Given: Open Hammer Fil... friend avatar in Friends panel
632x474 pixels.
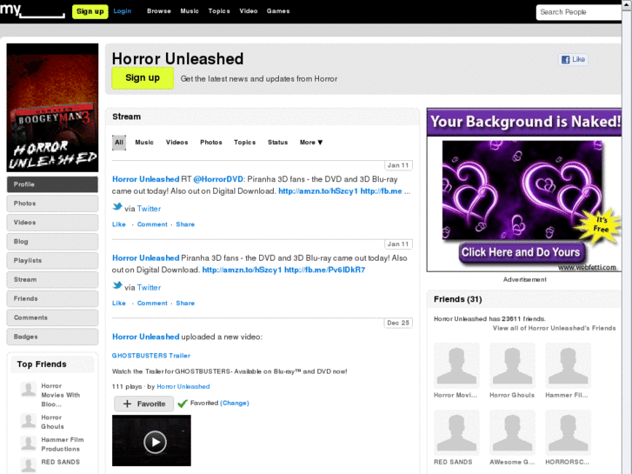Looking at the screenshot, I should click(568, 365).
